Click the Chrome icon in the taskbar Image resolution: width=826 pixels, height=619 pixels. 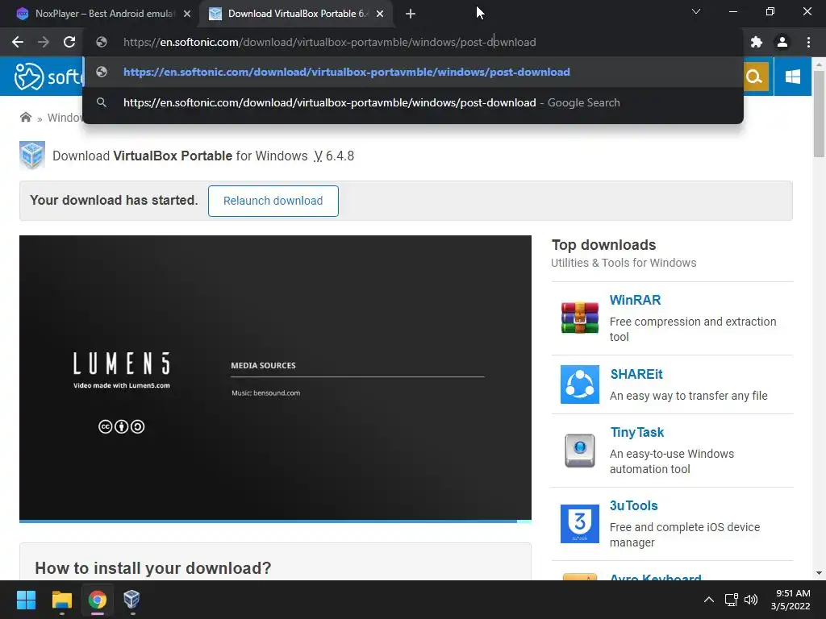coord(98,600)
